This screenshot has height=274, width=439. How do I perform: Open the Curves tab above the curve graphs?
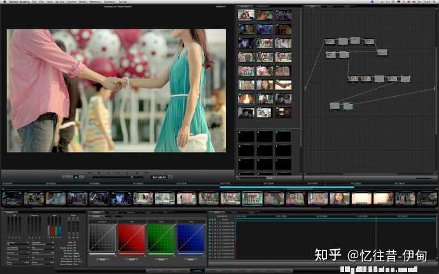coord(96,213)
